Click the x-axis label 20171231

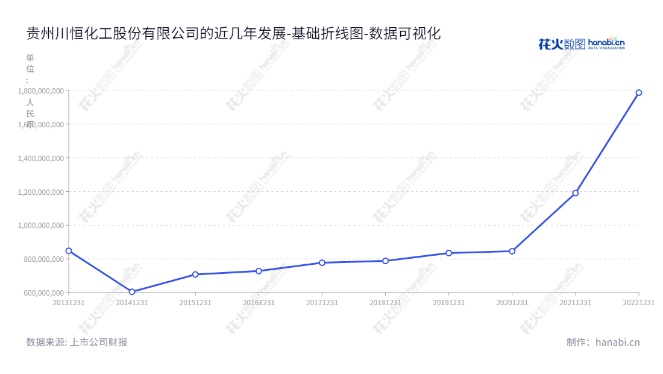tap(322, 302)
